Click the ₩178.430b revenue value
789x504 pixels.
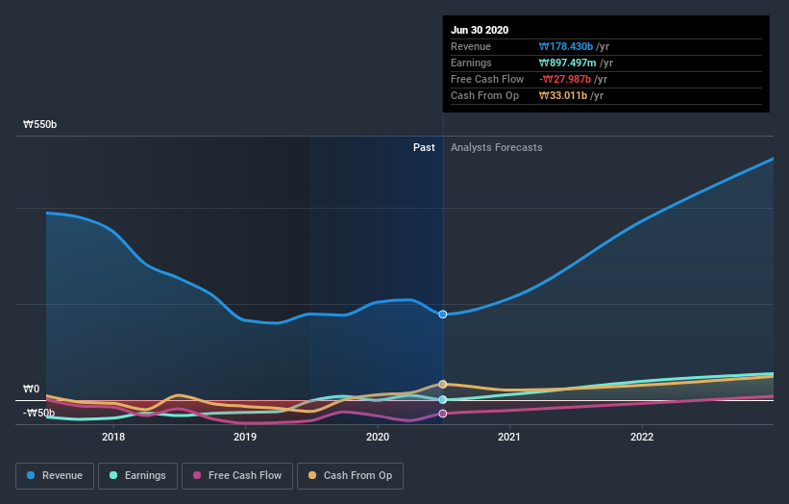[x=566, y=46]
